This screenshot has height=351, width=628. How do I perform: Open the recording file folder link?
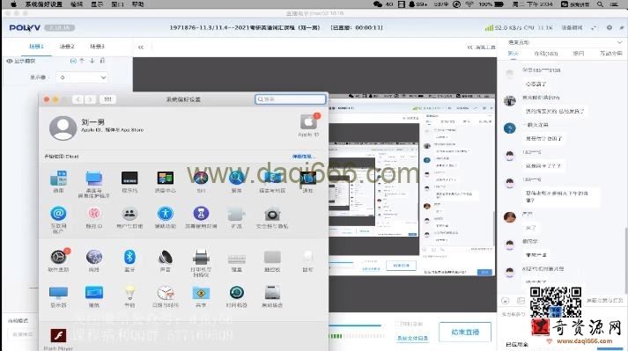pos(412,338)
